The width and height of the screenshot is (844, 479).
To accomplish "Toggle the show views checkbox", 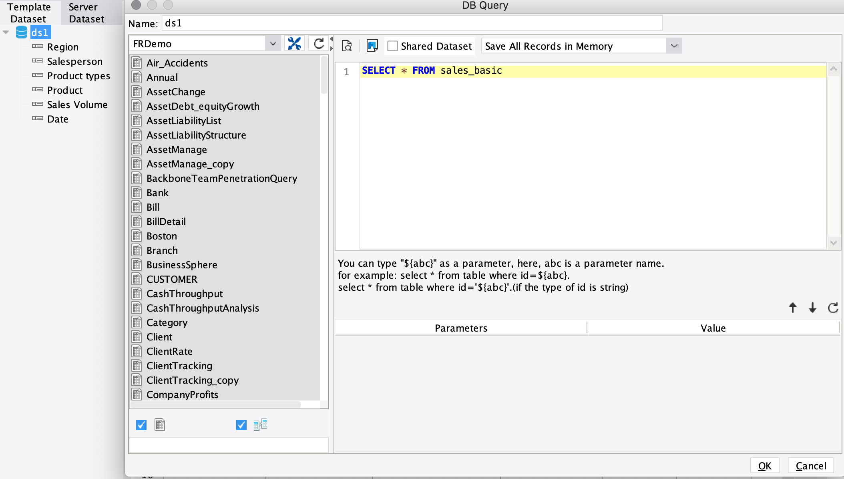I will [x=241, y=425].
